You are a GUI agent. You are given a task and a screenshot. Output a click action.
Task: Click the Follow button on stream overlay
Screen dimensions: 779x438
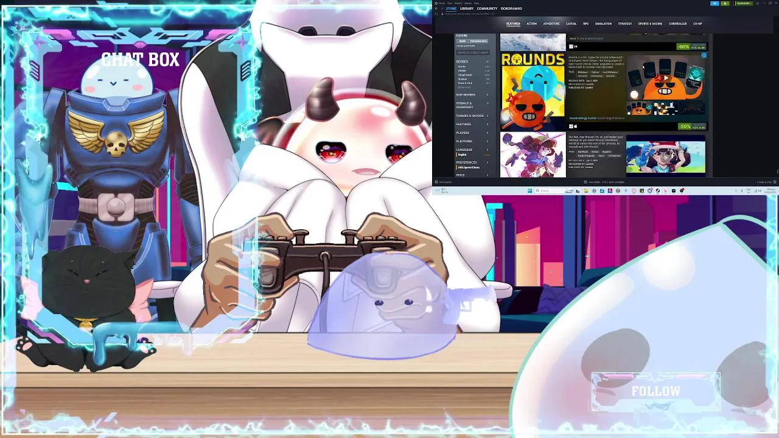[655, 391]
